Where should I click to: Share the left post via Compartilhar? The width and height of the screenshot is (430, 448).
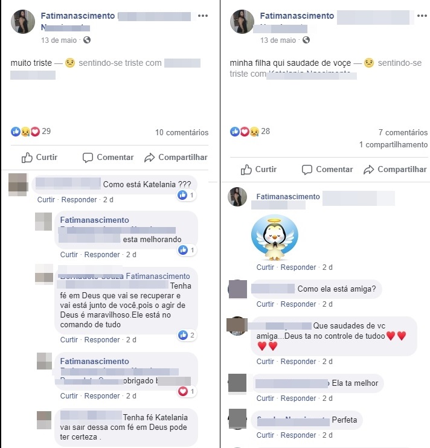click(x=176, y=158)
